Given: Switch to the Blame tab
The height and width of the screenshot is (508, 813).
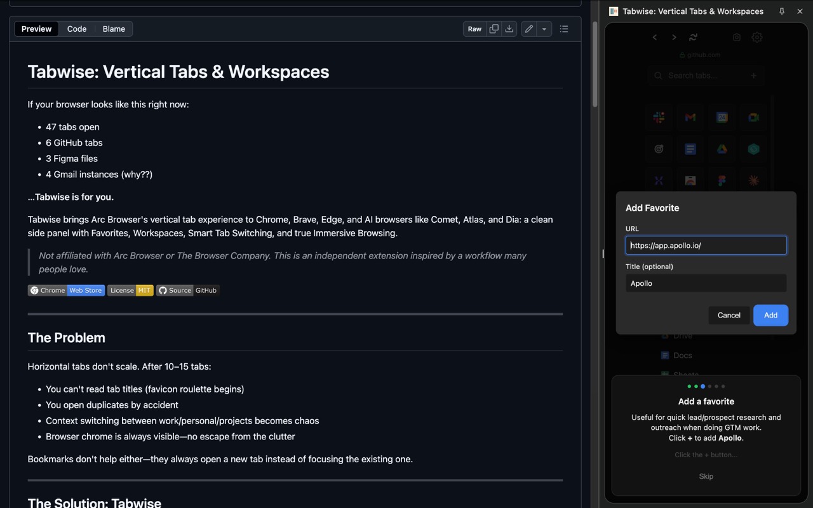Looking at the screenshot, I should click(114, 29).
